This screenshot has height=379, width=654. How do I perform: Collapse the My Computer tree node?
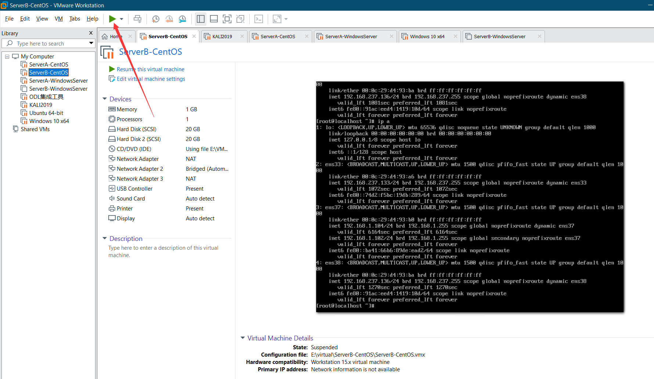pos(7,57)
